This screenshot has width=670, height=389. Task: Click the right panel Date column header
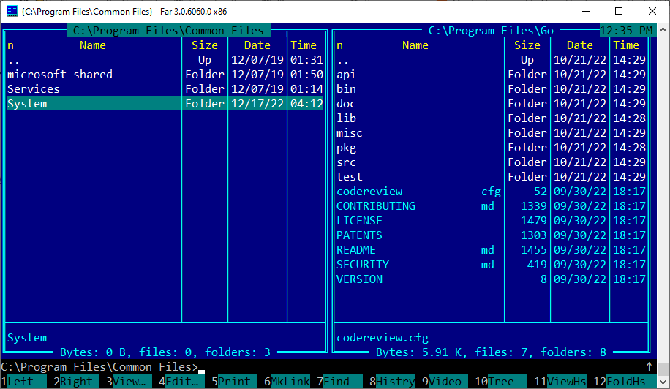tap(580, 45)
